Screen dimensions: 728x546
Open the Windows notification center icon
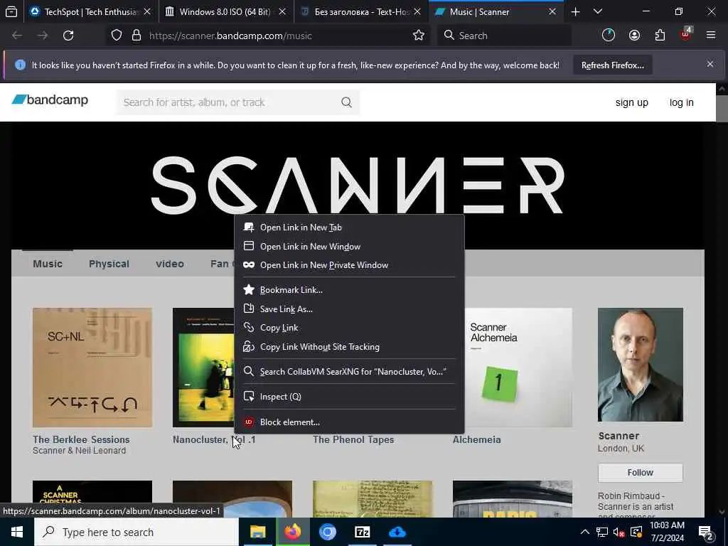(x=706, y=532)
